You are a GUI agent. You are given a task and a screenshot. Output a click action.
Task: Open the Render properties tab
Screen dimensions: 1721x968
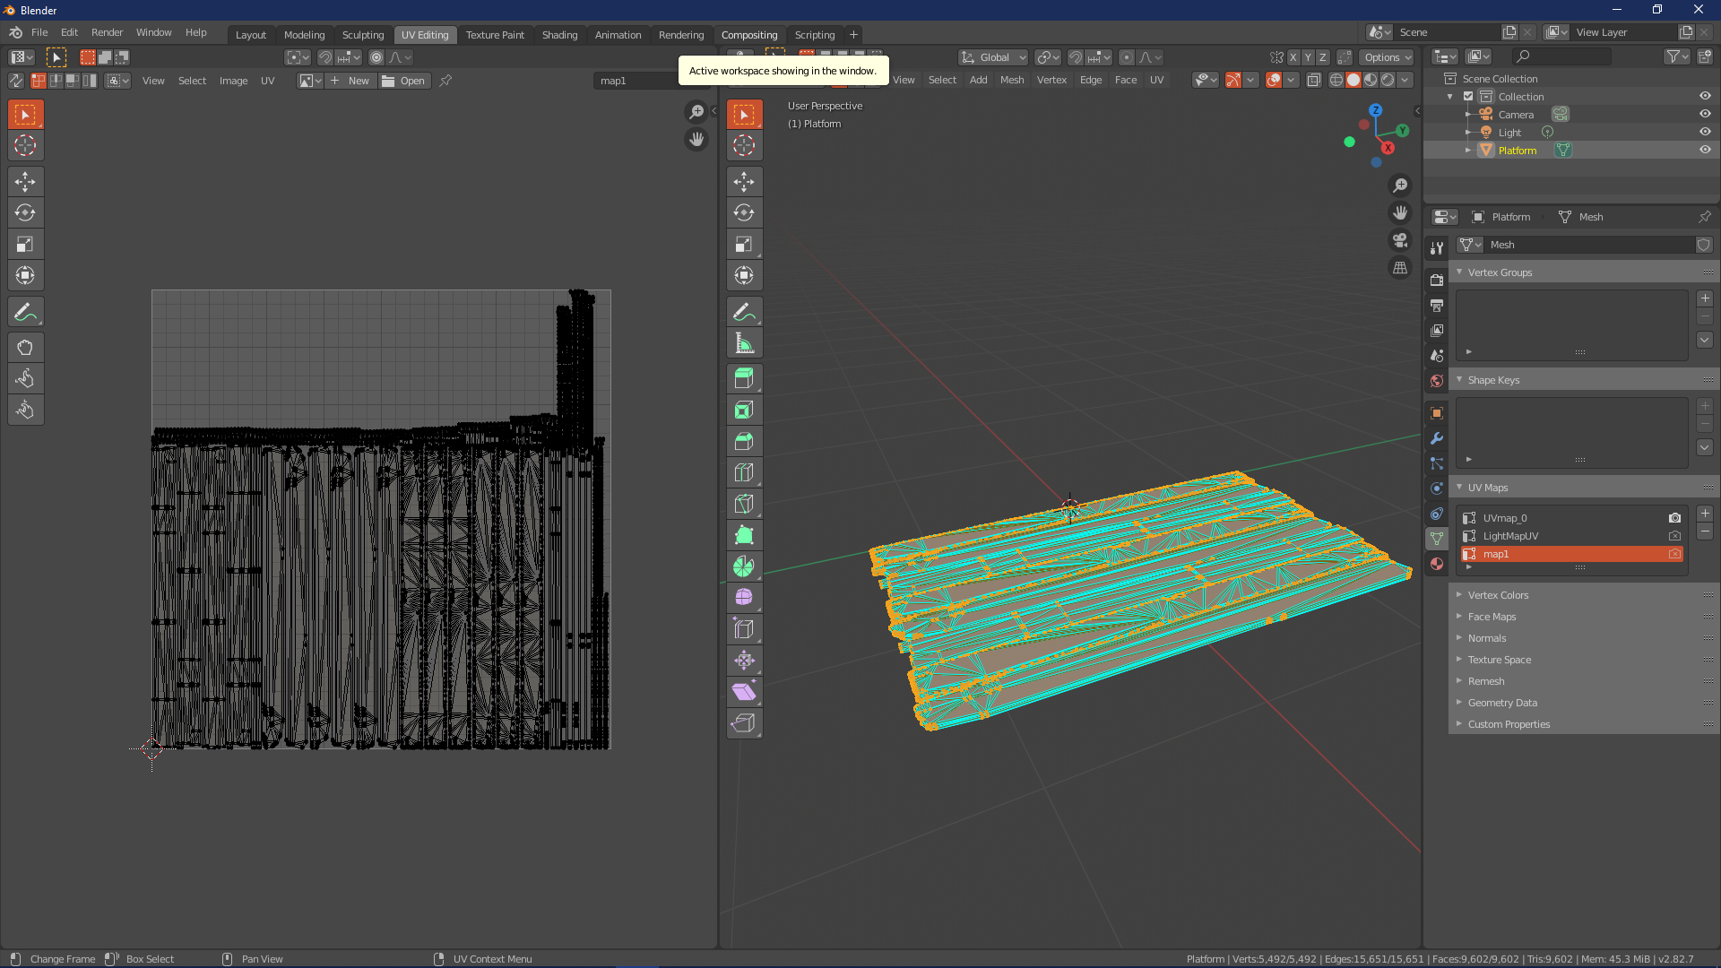click(x=1437, y=281)
